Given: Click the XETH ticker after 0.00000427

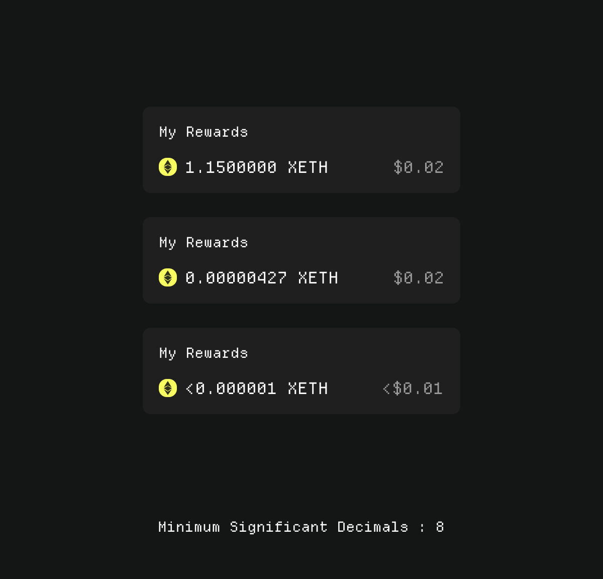Looking at the screenshot, I should click(x=318, y=278).
